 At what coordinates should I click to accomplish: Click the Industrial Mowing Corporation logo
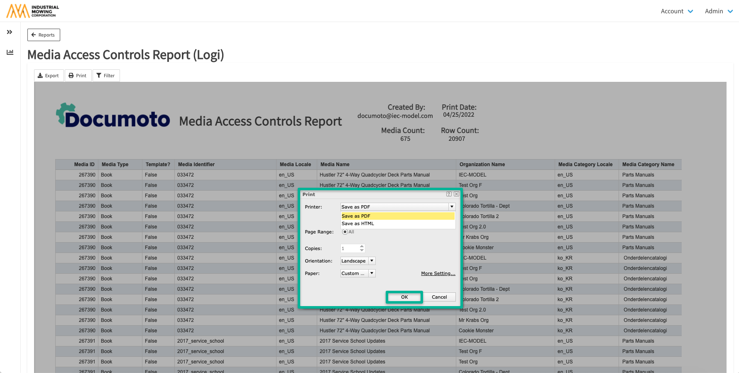tap(33, 11)
